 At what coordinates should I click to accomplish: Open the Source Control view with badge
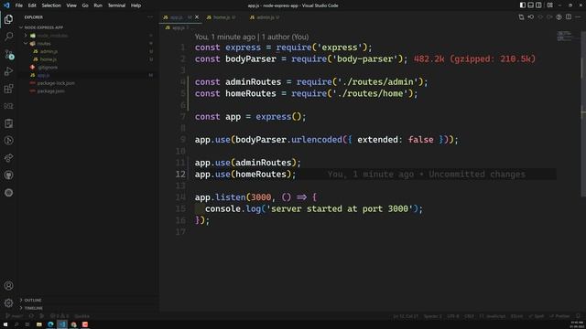(x=8, y=54)
